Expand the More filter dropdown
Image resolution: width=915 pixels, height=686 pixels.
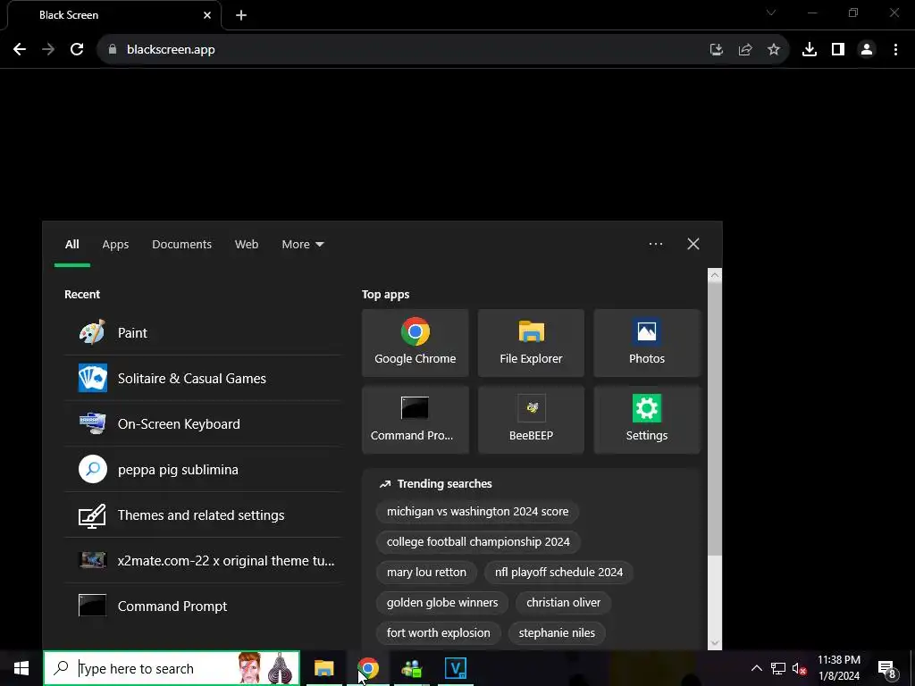pos(302,245)
